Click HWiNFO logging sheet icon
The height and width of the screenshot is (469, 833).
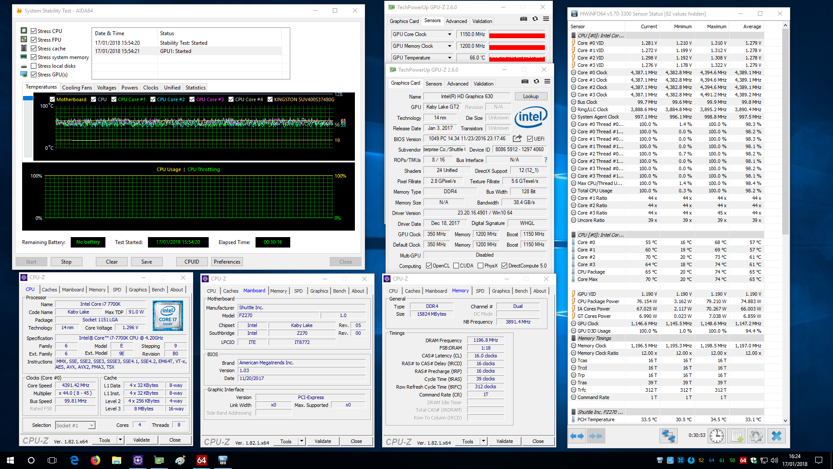click(736, 436)
